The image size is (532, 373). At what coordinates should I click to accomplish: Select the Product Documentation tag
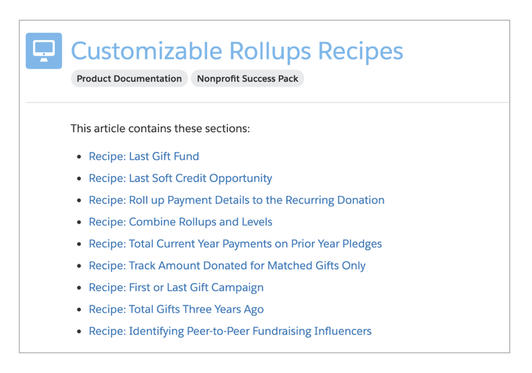coord(130,79)
